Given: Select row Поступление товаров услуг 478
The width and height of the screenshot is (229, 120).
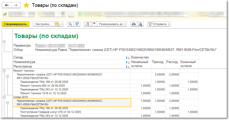Looking at the screenshot, I should 44,112.
